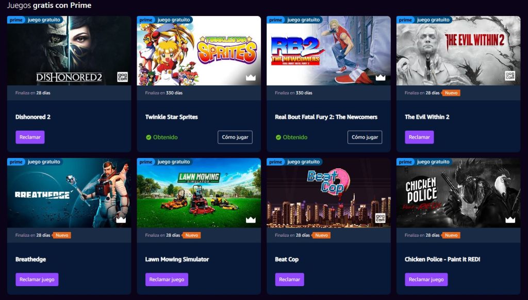
Task: Click Reclamar juego for Breathedge
Action: tap(37, 279)
